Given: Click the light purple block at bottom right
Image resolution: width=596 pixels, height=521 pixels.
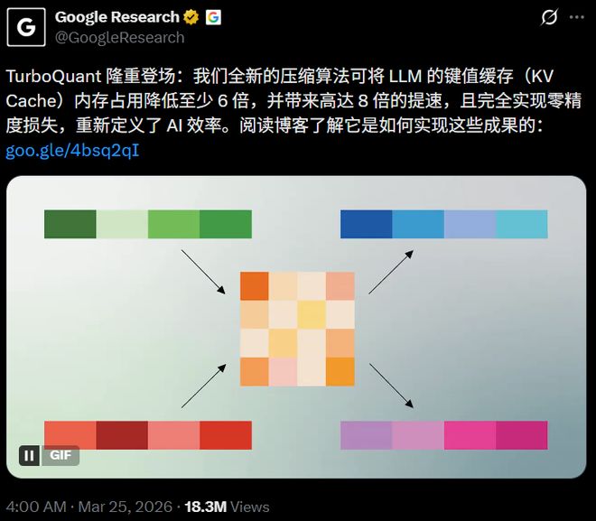Looking at the screenshot, I should coord(366,434).
